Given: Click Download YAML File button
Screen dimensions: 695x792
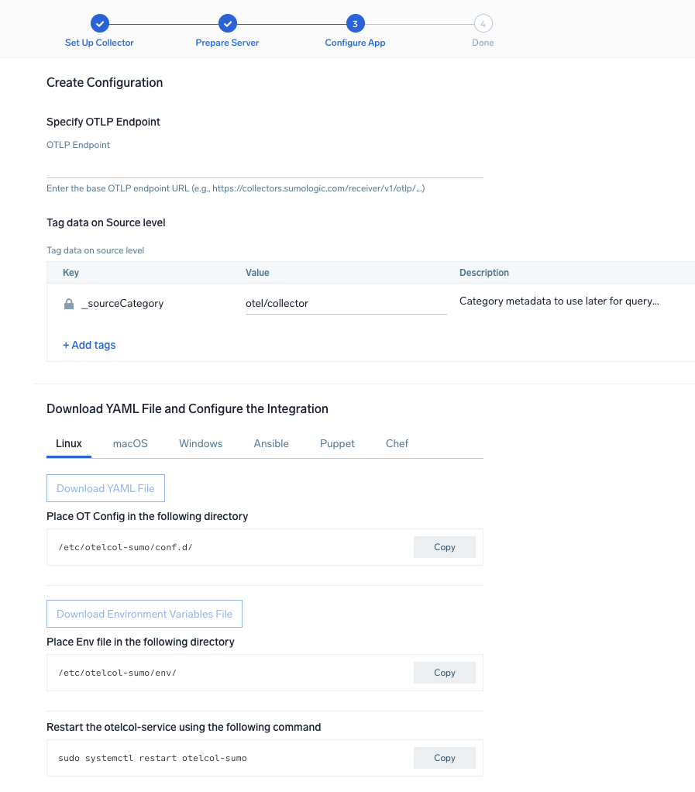Looking at the screenshot, I should 105,488.
